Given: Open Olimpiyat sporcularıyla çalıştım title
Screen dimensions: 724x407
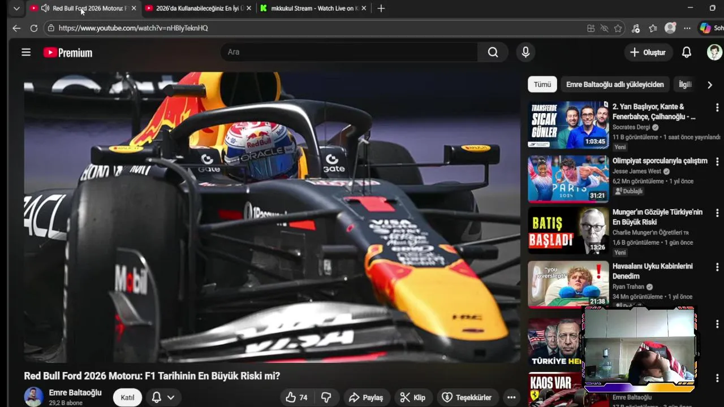Looking at the screenshot, I should 660,161.
